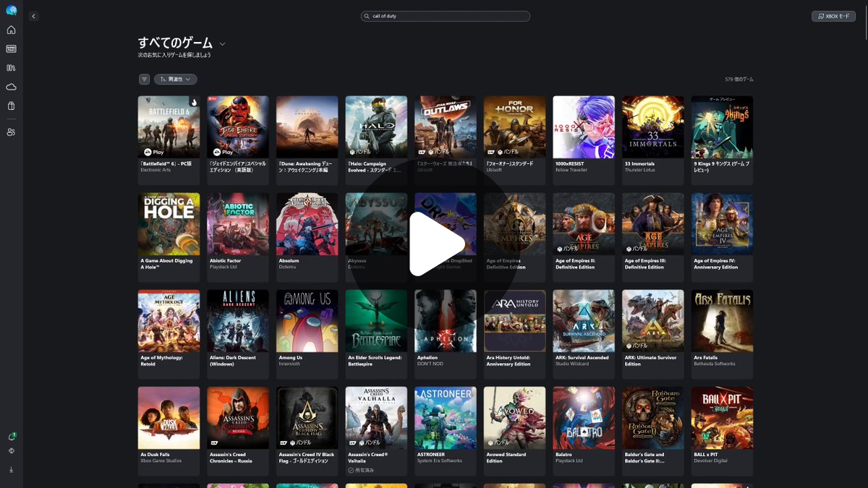Open Cloud Gaming via the cloud icon
The height and width of the screenshot is (488, 868).
click(11, 87)
